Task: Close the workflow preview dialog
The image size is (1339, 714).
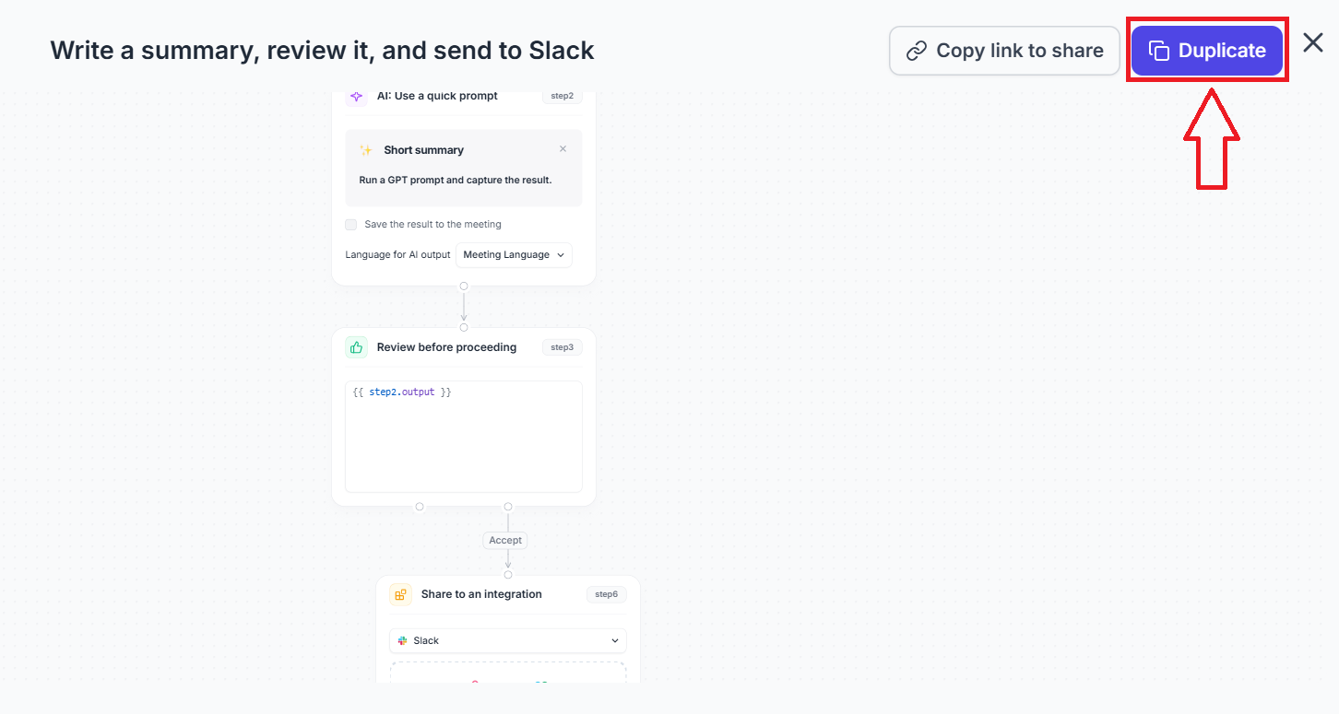Action: click(1313, 42)
